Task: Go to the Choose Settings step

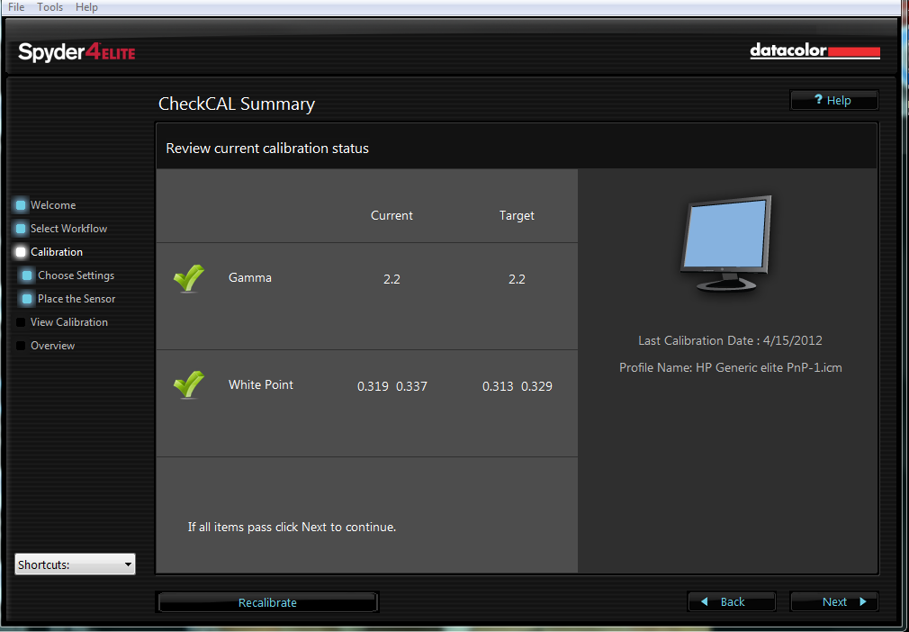Action: 76,275
